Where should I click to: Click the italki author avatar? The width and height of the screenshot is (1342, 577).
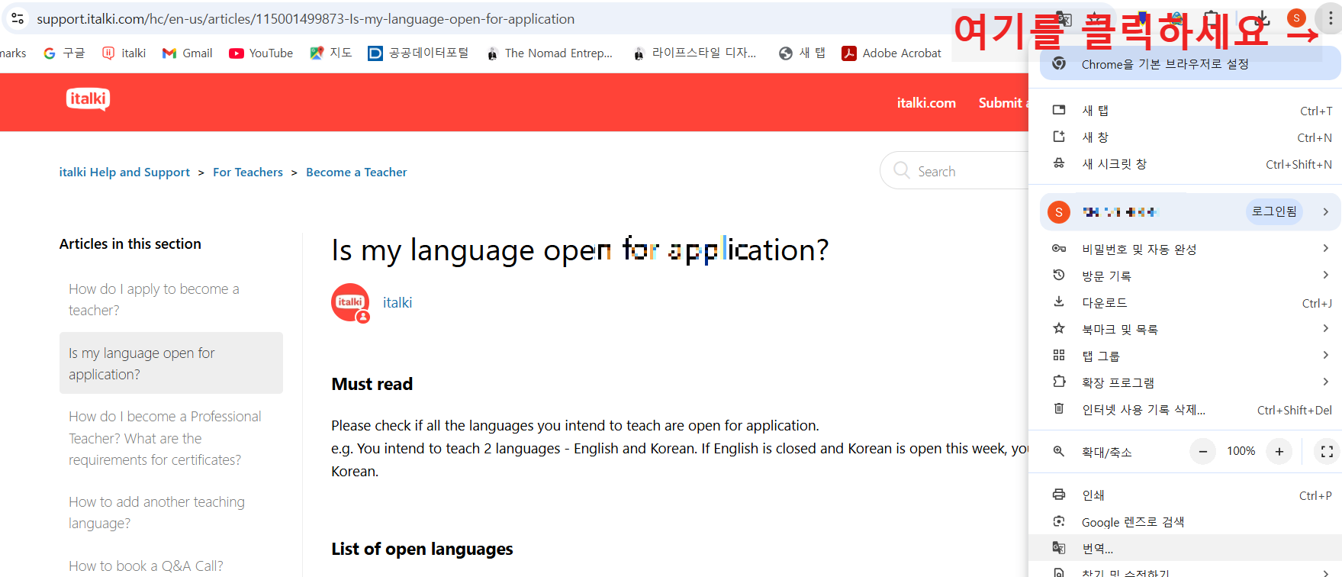350,303
